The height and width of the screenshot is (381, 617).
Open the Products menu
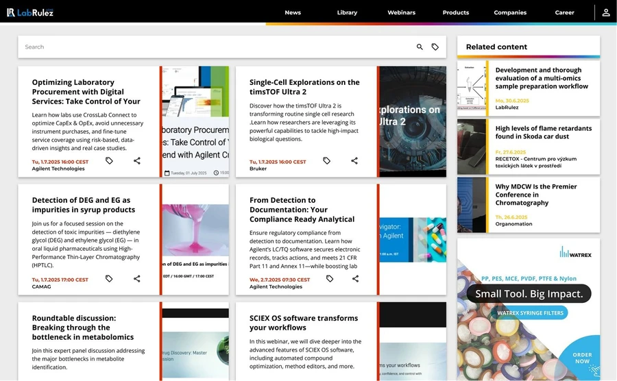tap(456, 12)
